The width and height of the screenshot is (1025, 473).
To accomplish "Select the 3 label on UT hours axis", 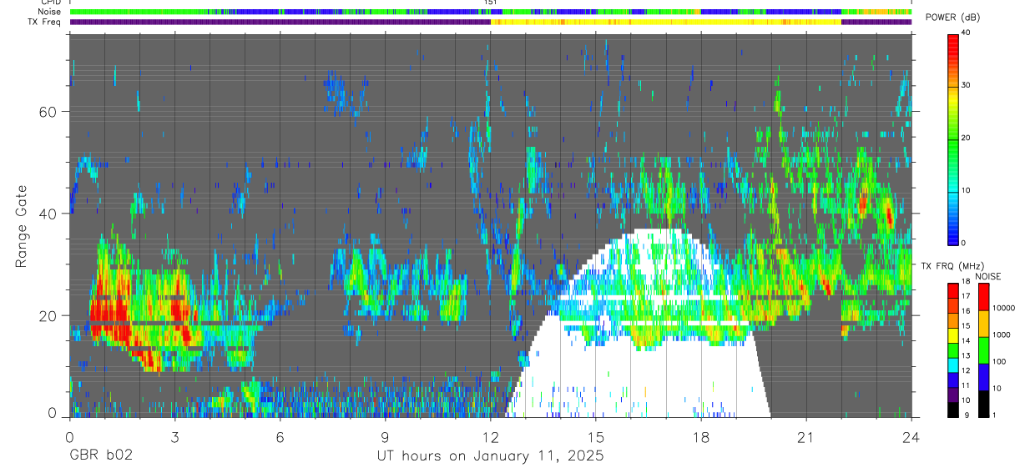I will click(x=174, y=437).
